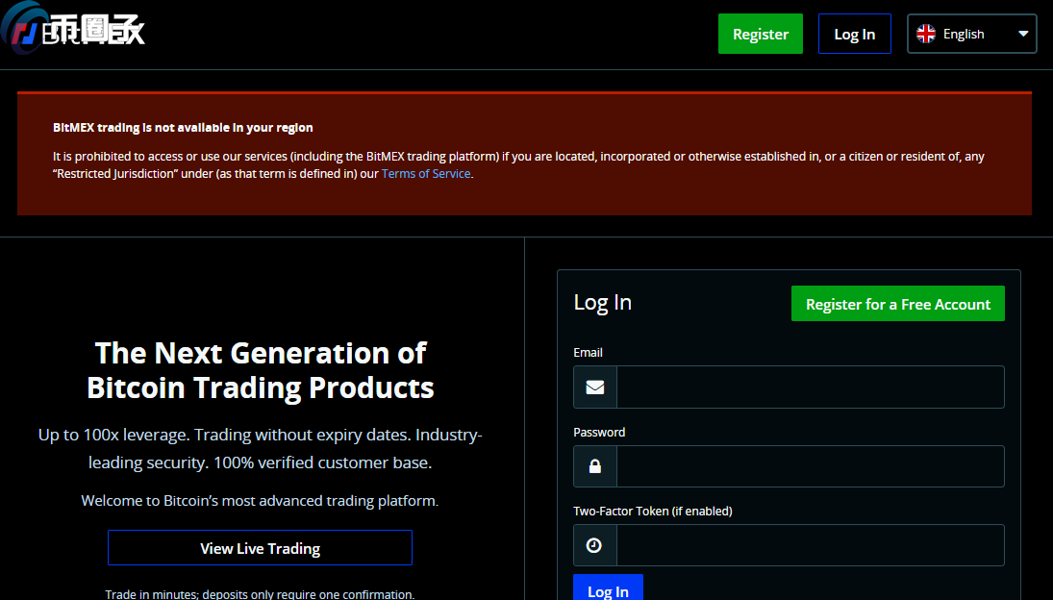Submit form with the blue Log In button
1053x600 pixels.
(608, 588)
